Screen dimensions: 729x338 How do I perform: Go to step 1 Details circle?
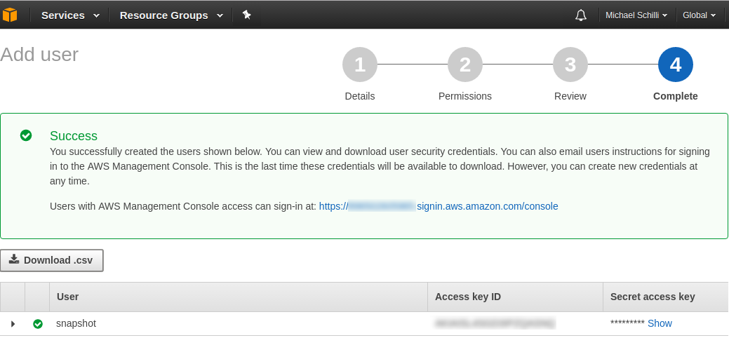(360, 65)
